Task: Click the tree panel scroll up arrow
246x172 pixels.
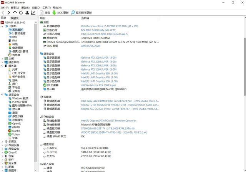Action: click(36, 22)
